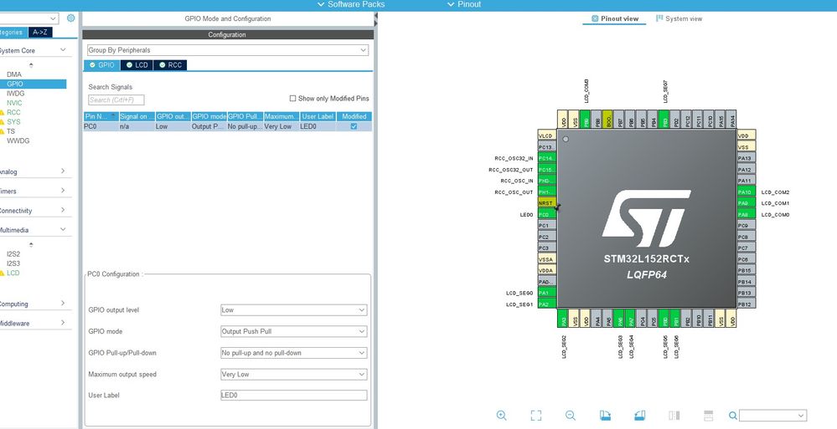Viewport: 837px width, 429px height.
Task: Select the PA1 pin labeled LCD_SEG0
Action: (x=546, y=293)
